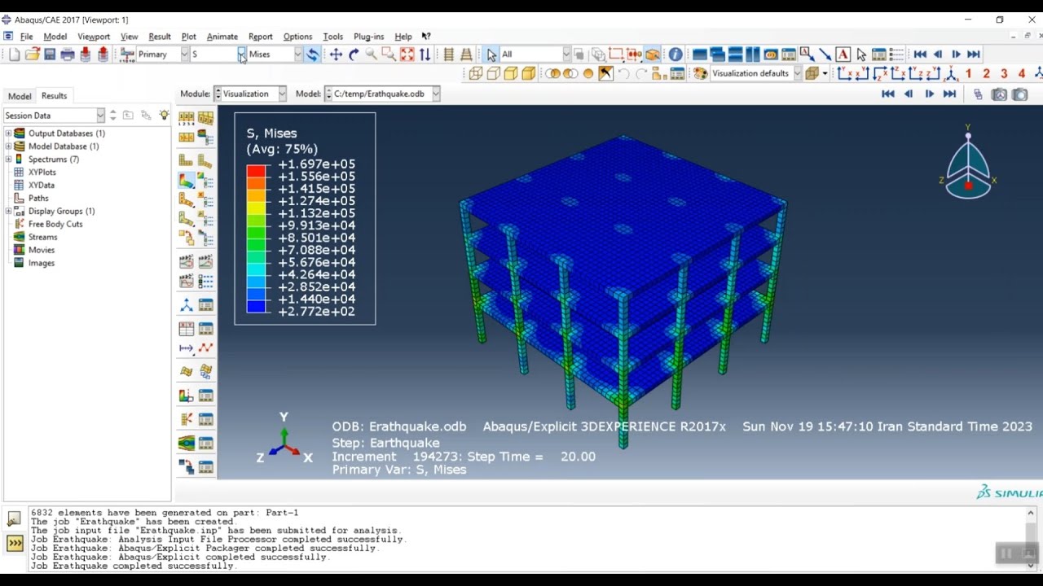Activate the Rotate view tool
1043x586 pixels.
point(354,55)
